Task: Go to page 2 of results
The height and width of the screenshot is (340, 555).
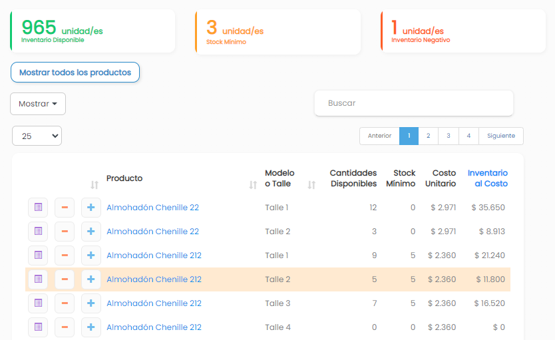Action: point(429,136)
